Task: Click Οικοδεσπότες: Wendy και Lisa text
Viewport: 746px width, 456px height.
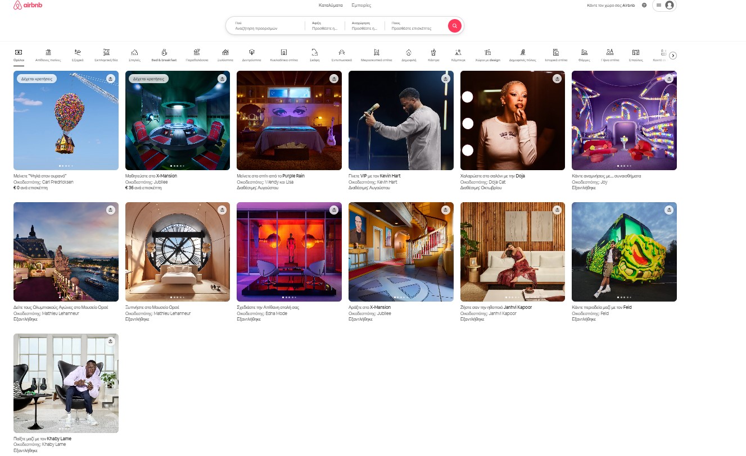Action: [265, 182]
